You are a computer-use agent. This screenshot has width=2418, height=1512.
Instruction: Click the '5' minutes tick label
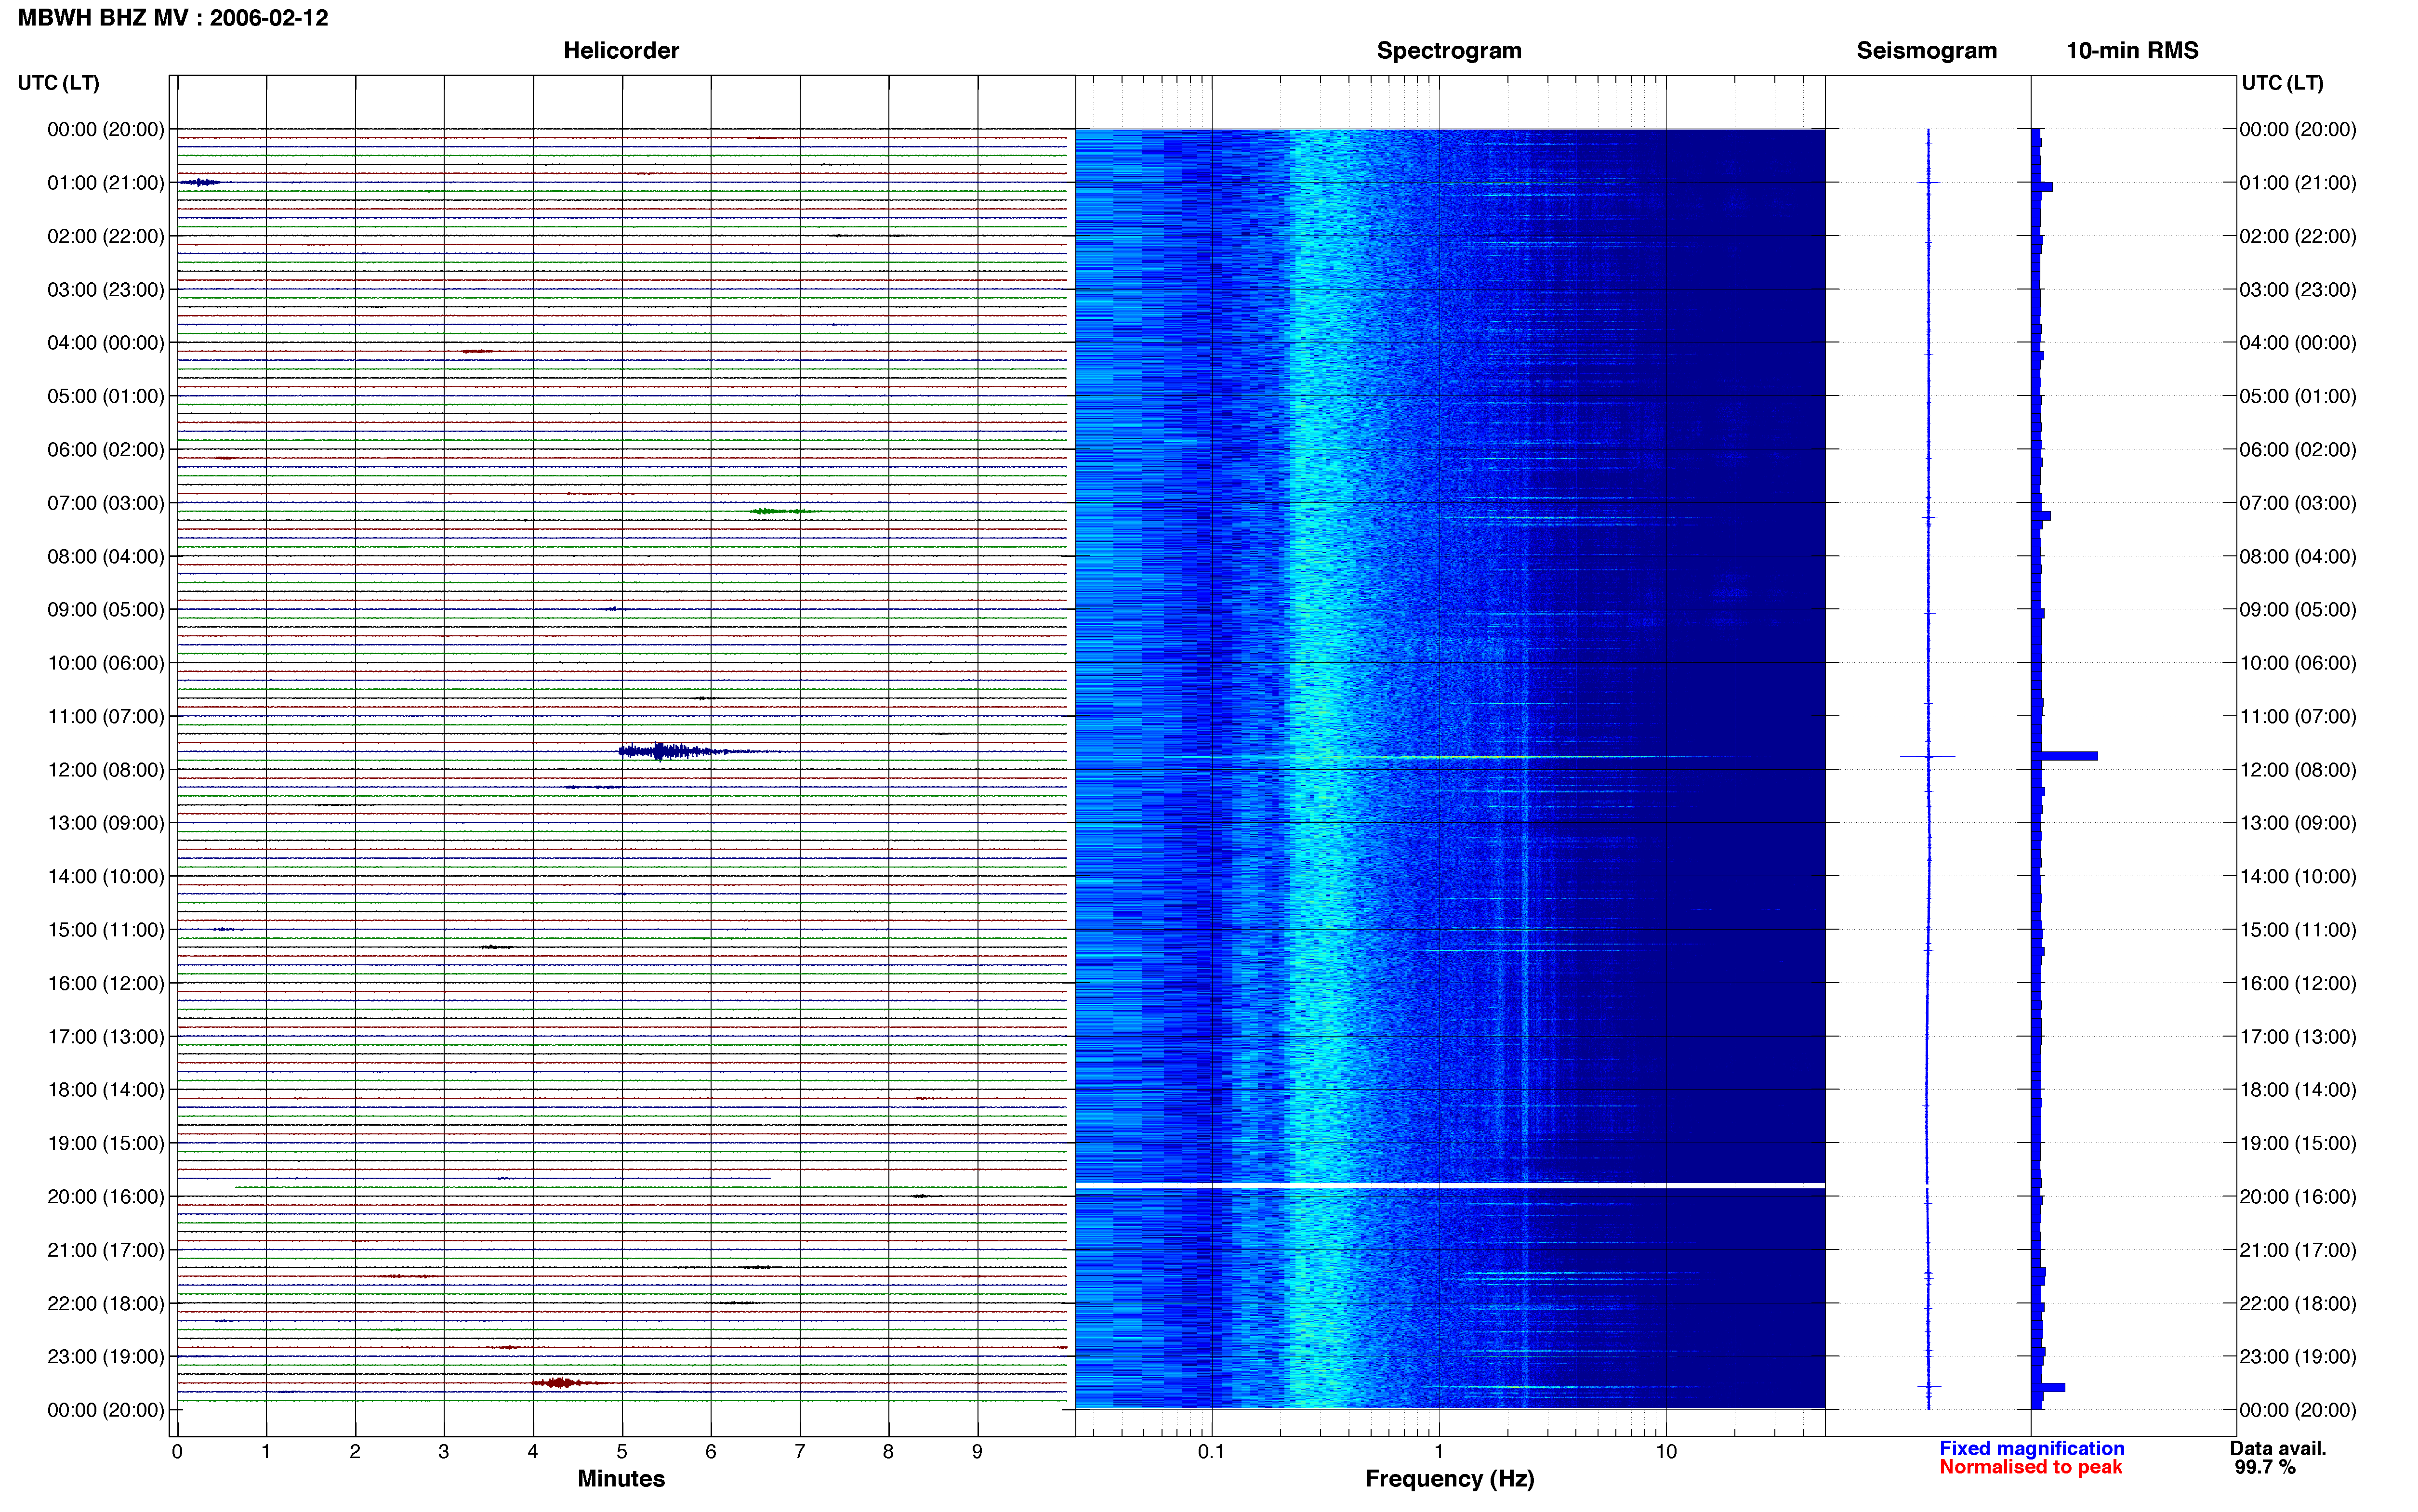pos(622,1451)
